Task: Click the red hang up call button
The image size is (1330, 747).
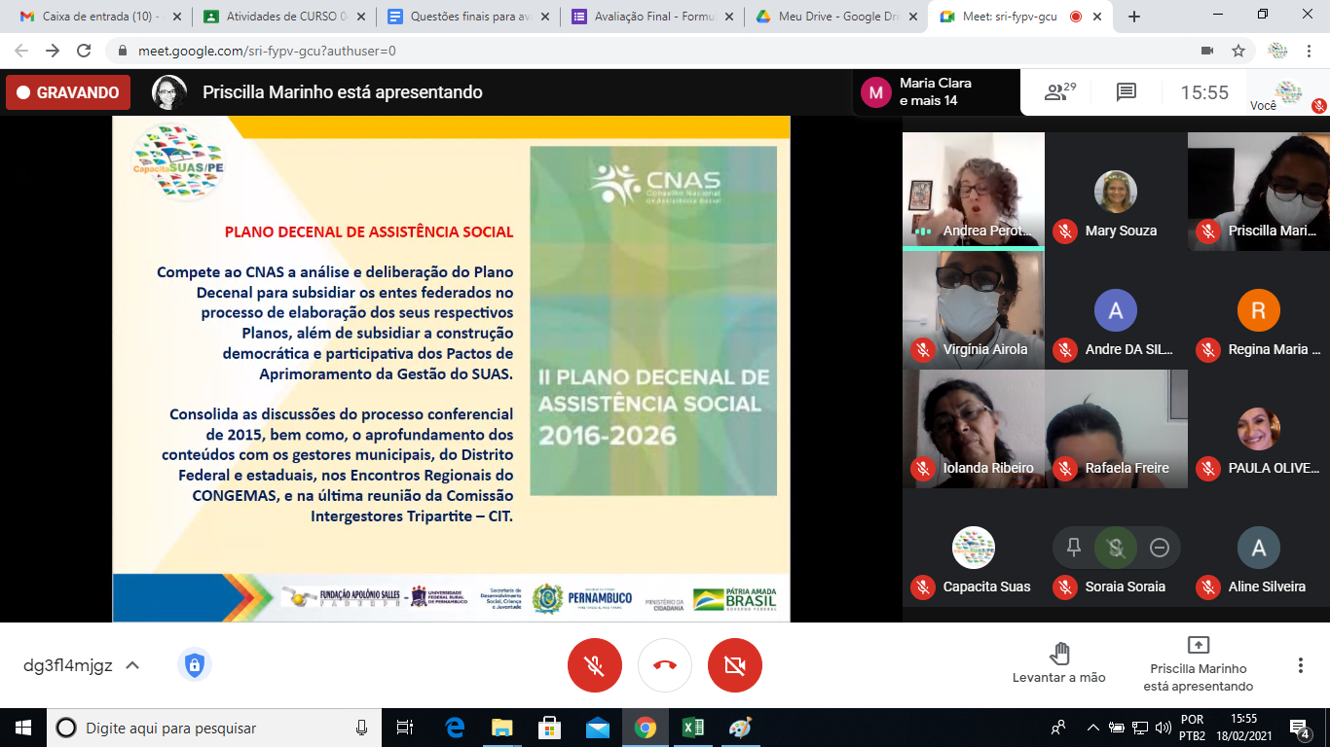Action: 665,665
